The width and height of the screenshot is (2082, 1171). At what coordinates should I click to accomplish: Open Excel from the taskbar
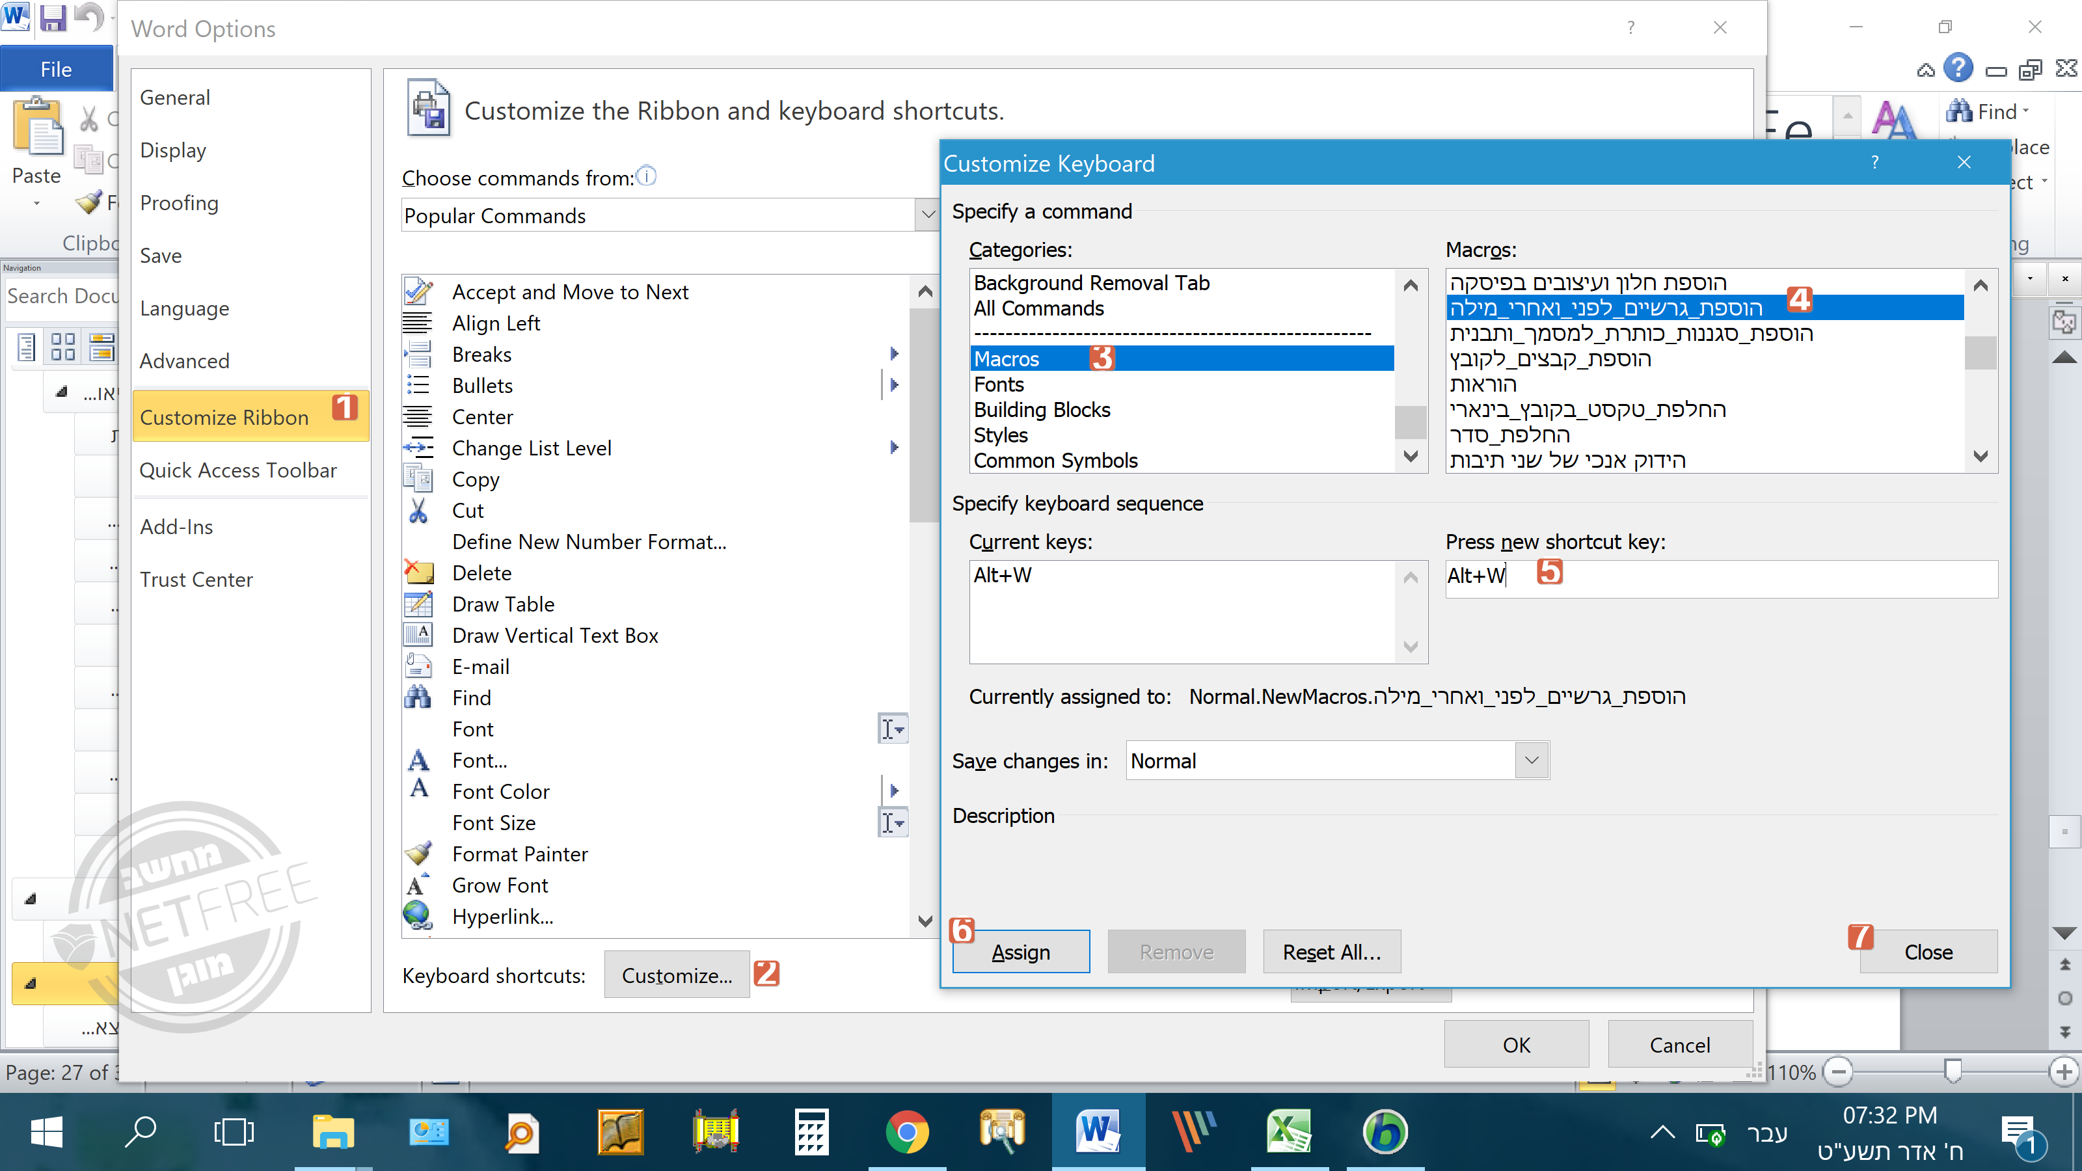(1289, 1131)
